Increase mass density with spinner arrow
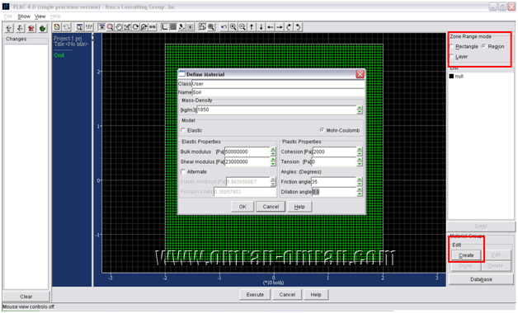 coord(360,108)
